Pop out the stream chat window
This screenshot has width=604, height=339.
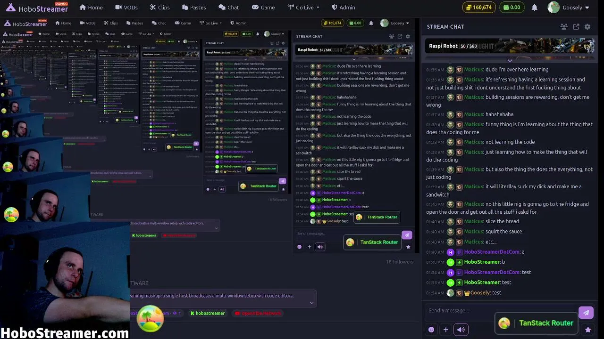click(x=576, y=27)
